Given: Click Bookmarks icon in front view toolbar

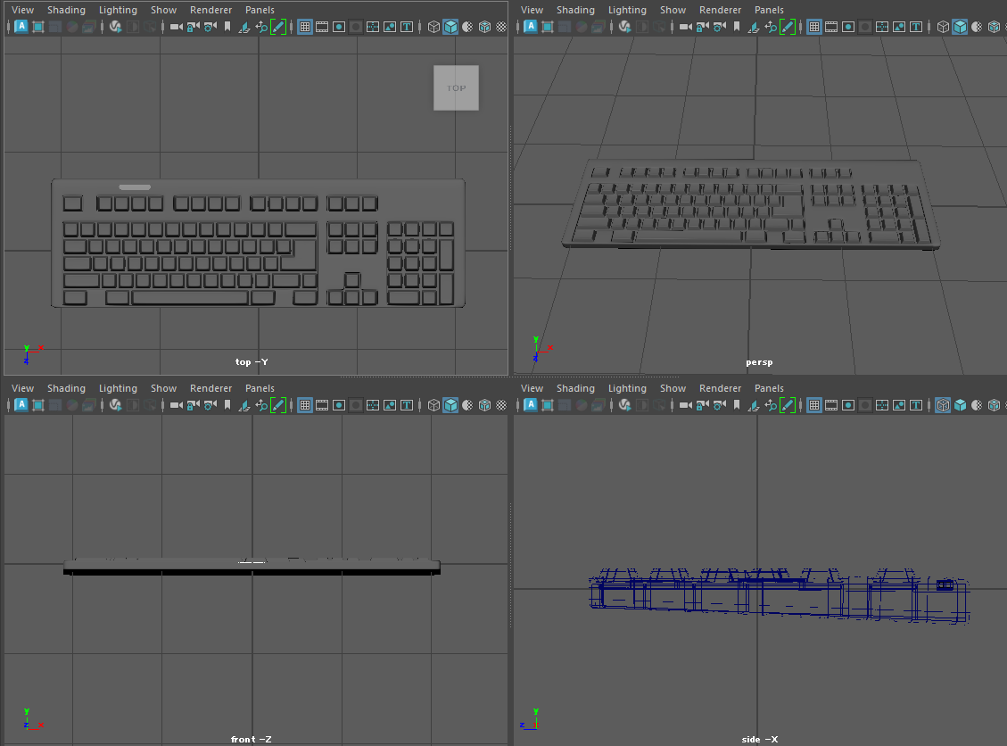Looking at the screenshot, I should (x=227, y=405).
